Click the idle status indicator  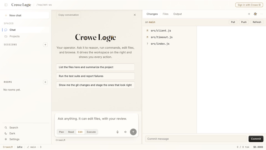tap(20, 147)
